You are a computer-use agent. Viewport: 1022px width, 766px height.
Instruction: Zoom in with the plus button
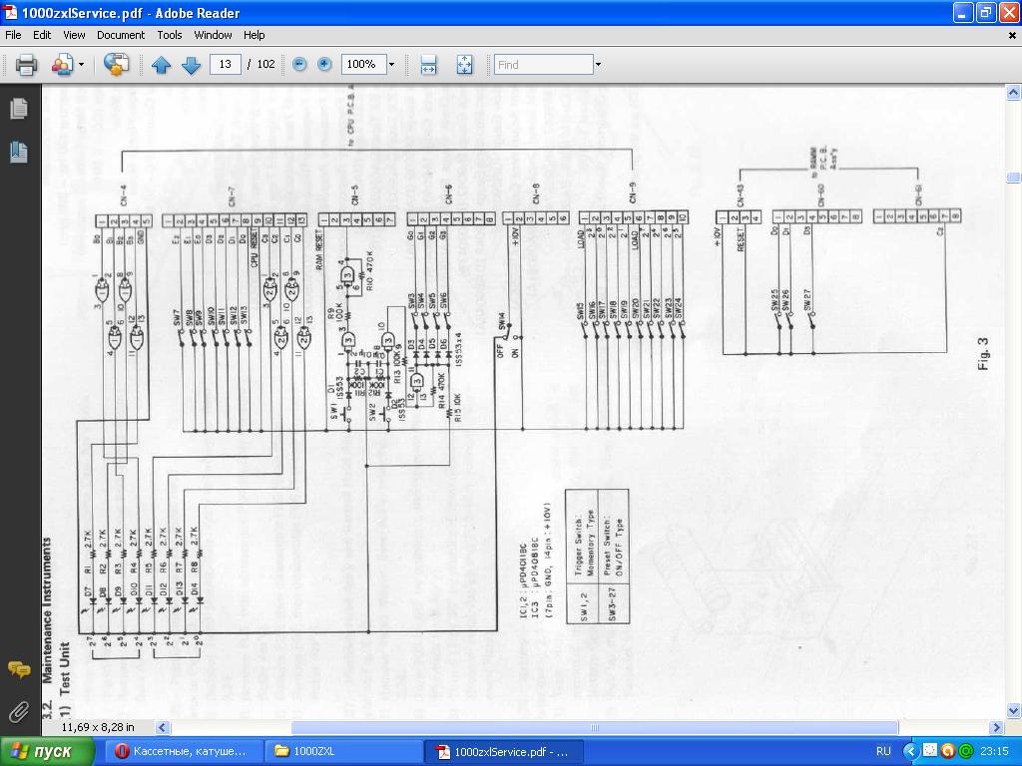[x=324, y=65]
